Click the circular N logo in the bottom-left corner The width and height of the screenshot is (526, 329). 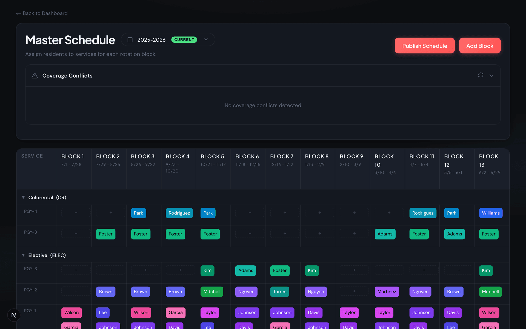[13, 315]
